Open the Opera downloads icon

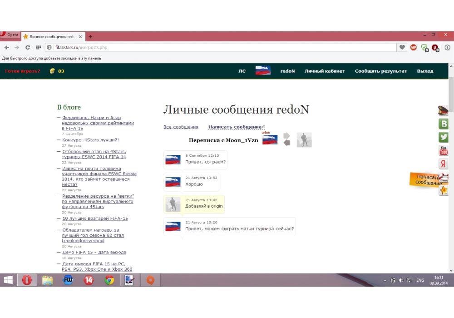[447, 47]
